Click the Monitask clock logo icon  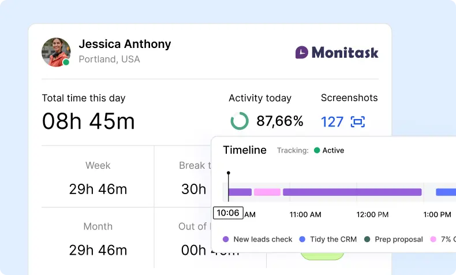pyautogui.click(x=301, y=53)
